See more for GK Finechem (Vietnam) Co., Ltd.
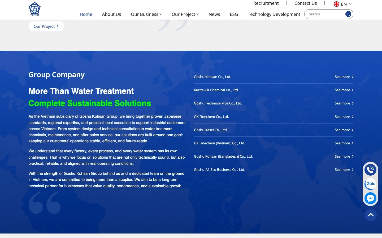 pos(344,143)
